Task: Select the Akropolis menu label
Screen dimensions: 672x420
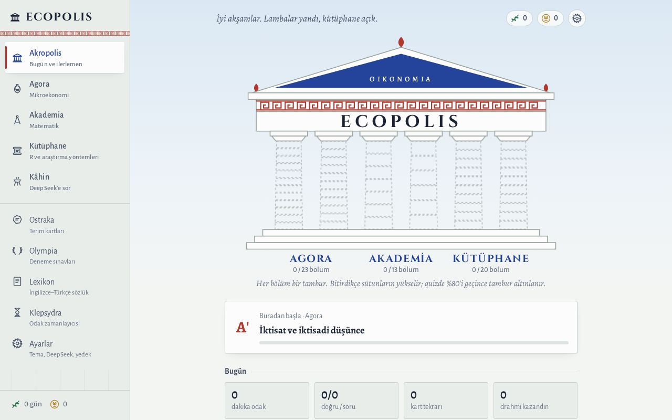Action: 45,53
